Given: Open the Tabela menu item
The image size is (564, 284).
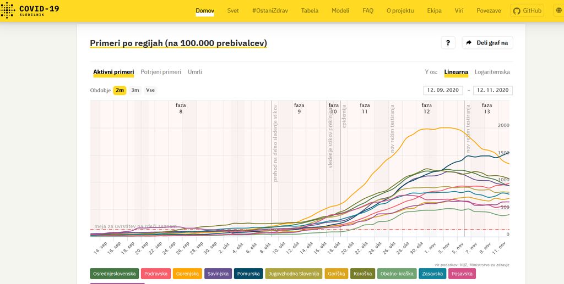Looking at the screenshot, I should tap(310, 10).
